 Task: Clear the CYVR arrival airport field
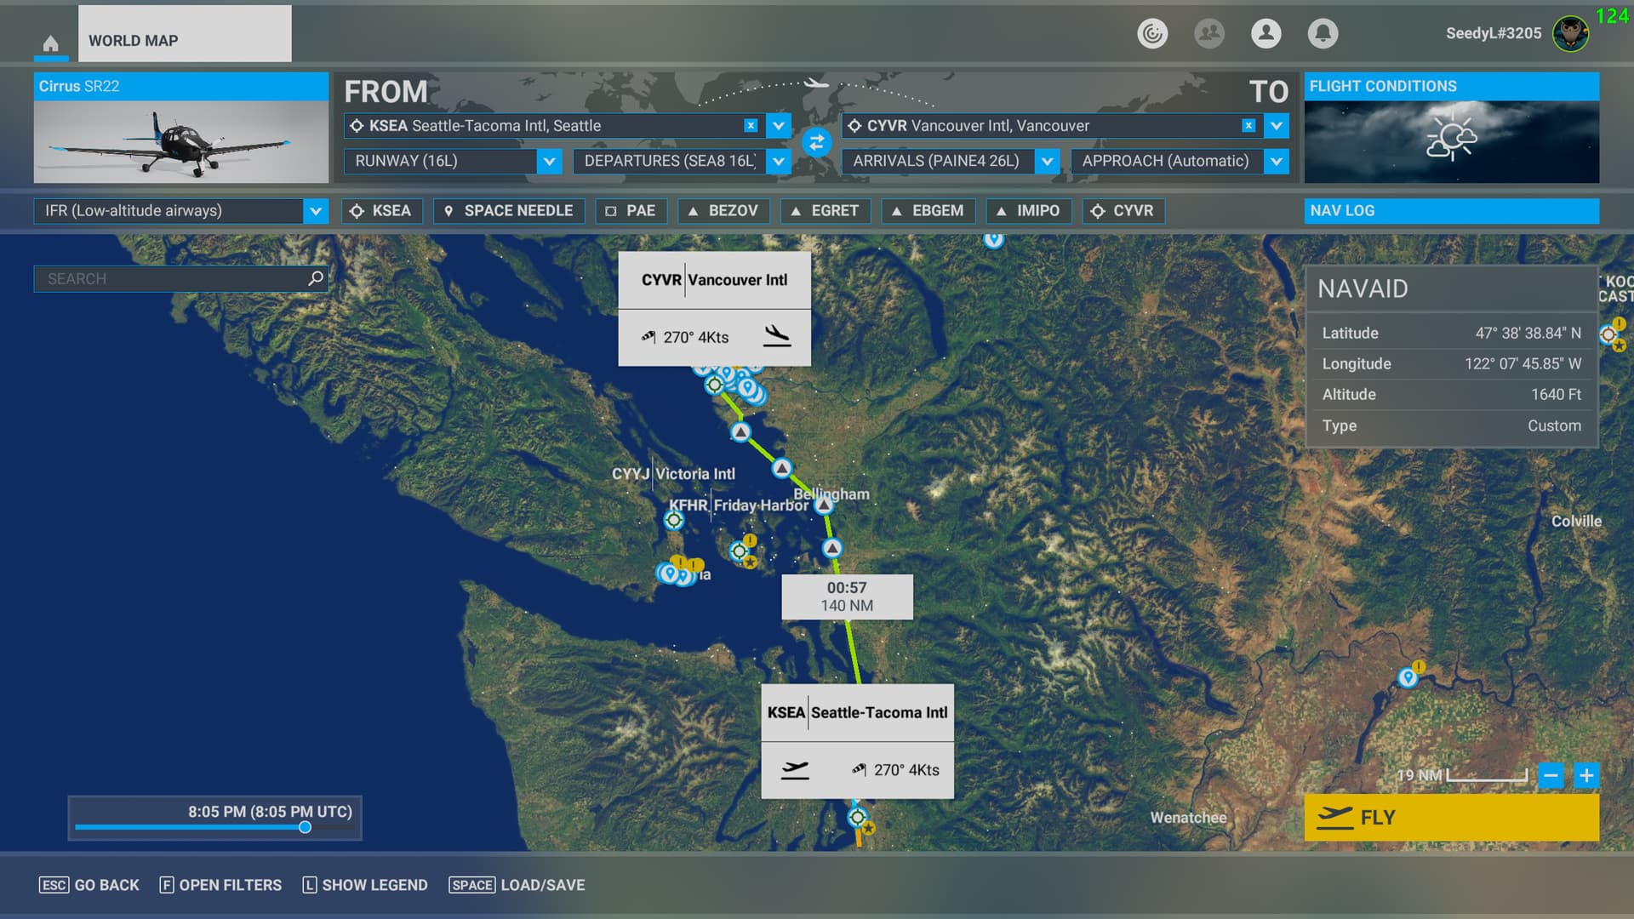click(1248, 126)
